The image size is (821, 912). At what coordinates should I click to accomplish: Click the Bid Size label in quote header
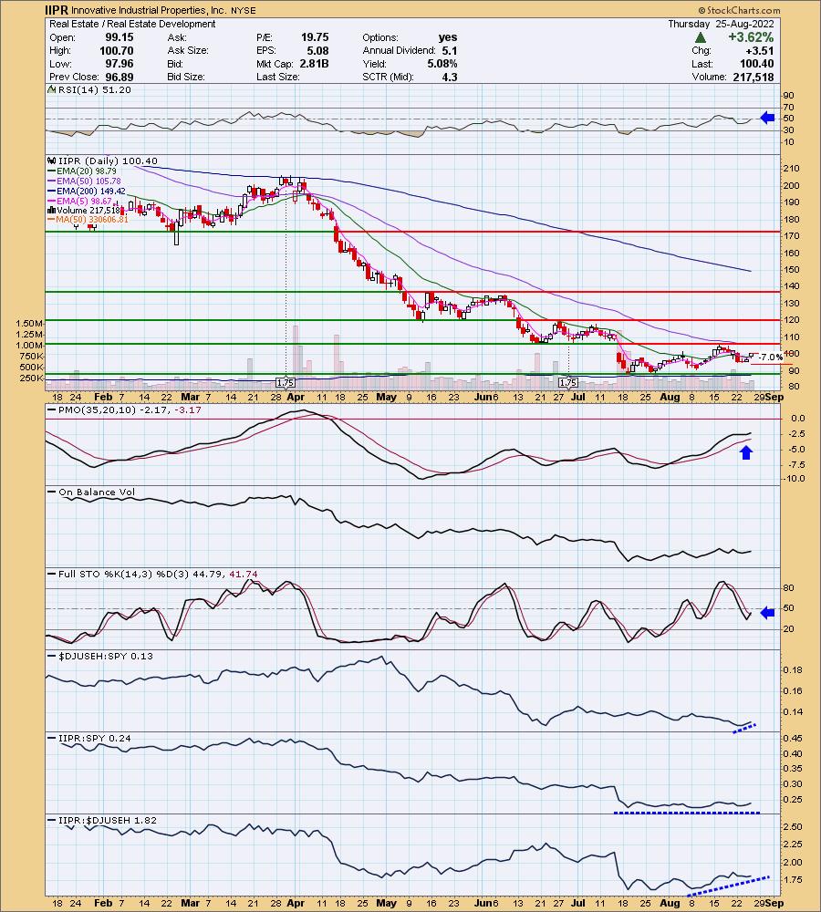[186, 77]
